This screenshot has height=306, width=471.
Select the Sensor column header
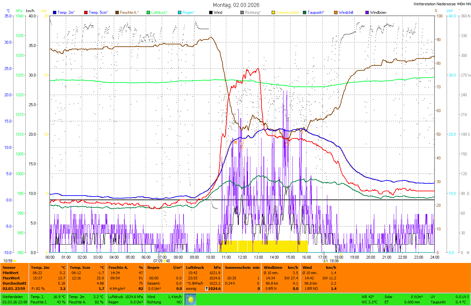9,268
